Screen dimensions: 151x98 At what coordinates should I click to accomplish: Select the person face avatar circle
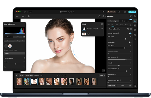click(x=10, y=46)
